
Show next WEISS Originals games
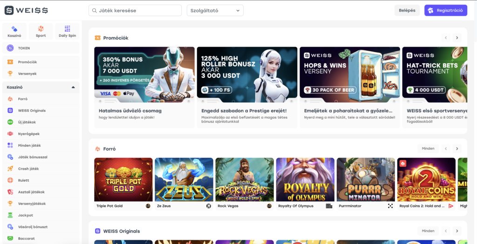[457, 231]
